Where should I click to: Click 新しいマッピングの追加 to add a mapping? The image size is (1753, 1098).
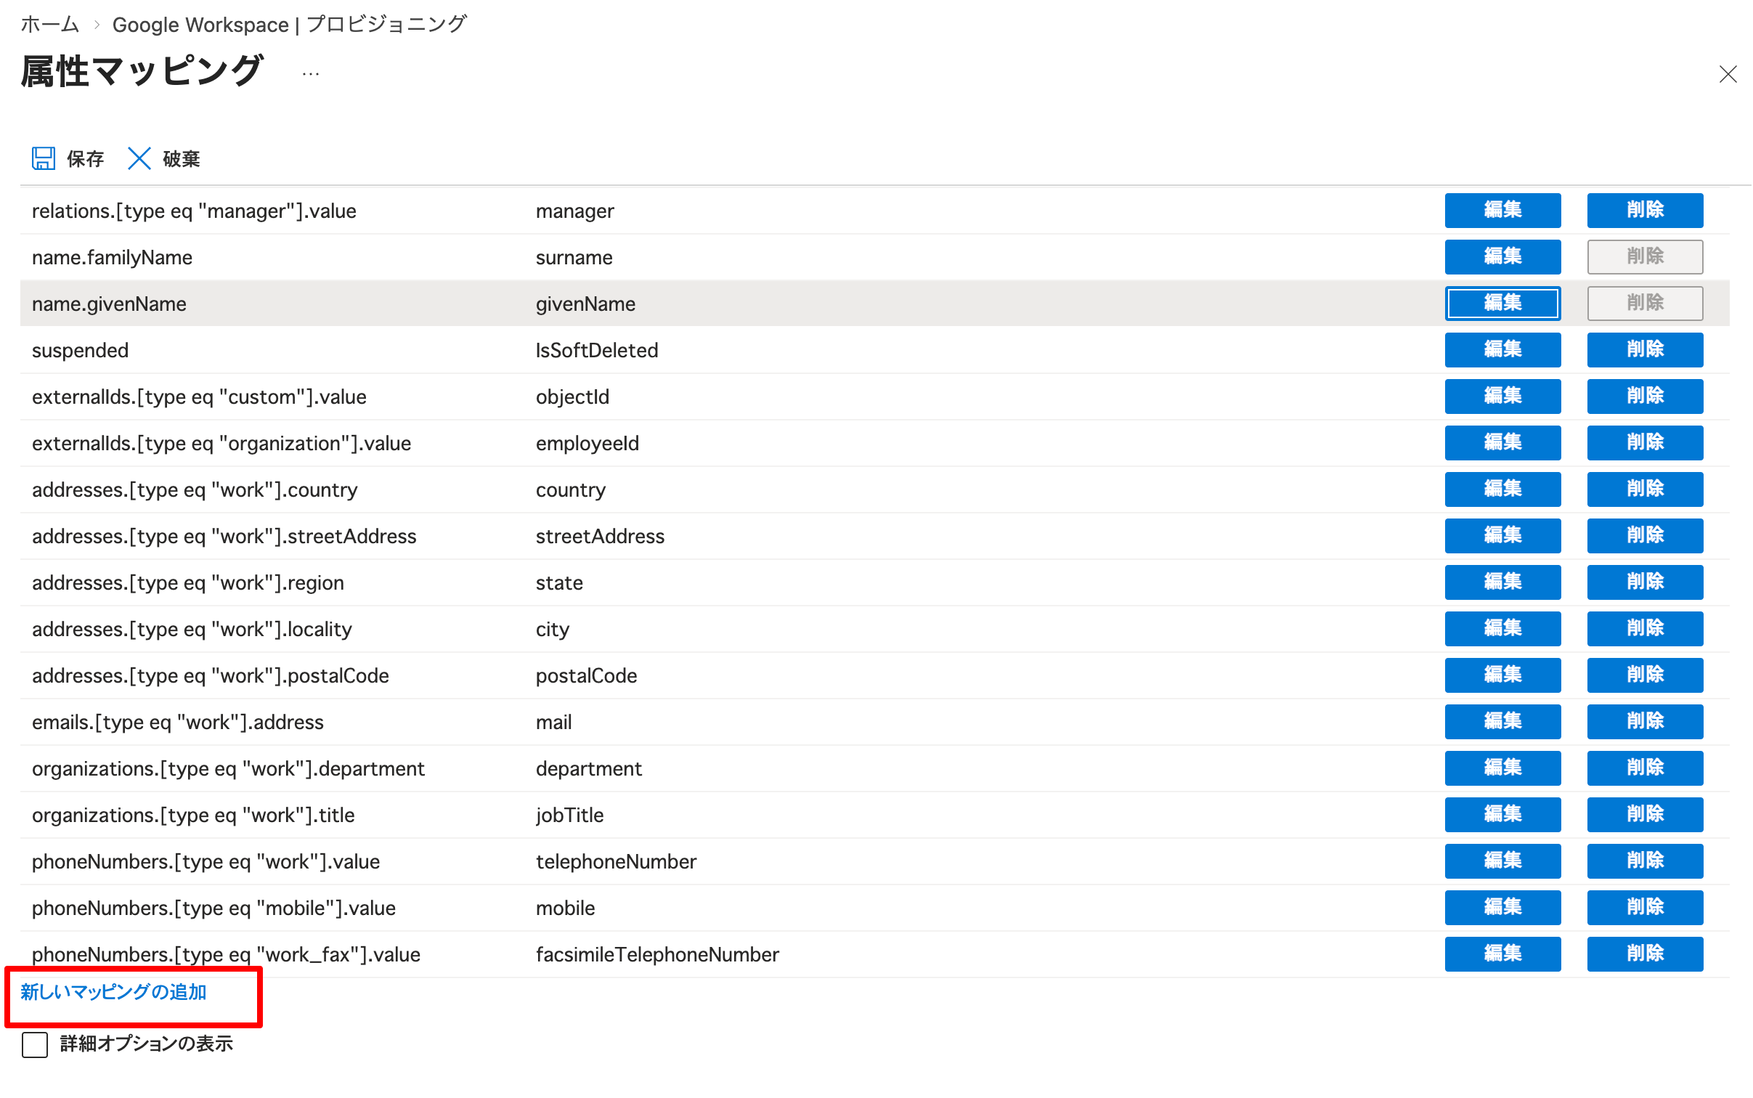tap(113, 992)
